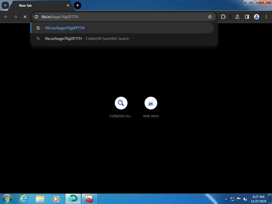Open Web Store shortcut
272x204 pixels.
(151, 107)
